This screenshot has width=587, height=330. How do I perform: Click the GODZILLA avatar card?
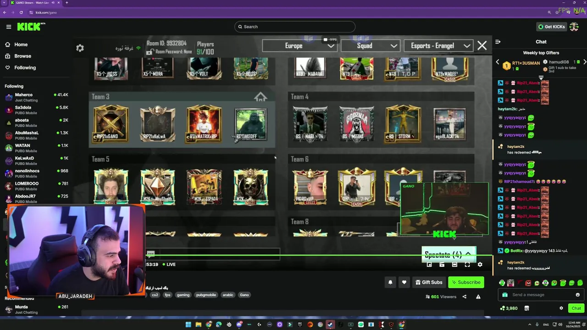[x=356, y=124]
